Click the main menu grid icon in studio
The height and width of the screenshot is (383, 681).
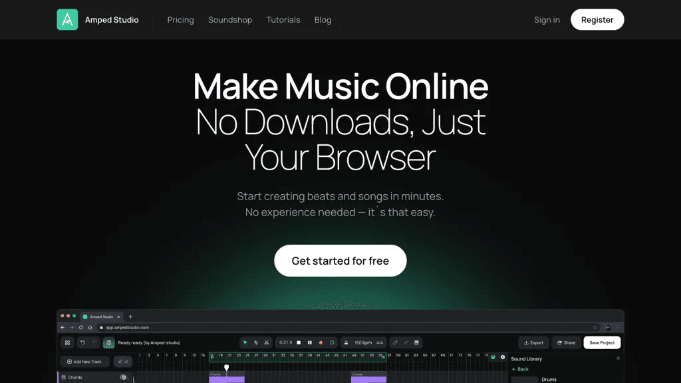[x=67, y=342]
